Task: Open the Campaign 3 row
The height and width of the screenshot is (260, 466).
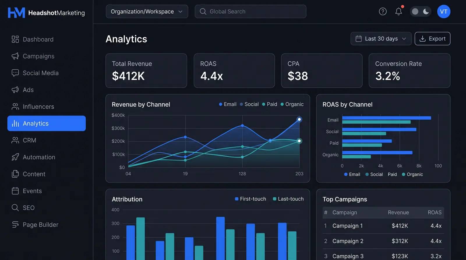Action: 383,255
